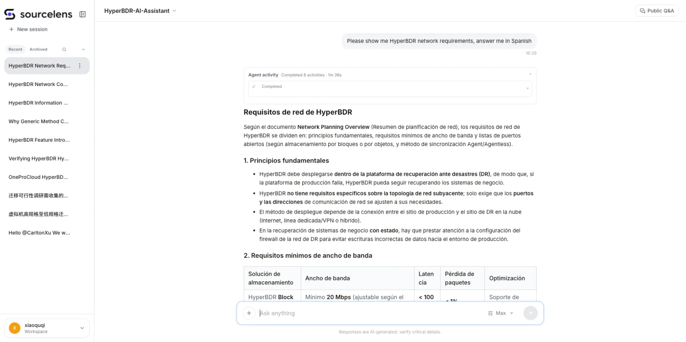The width and height of the screenshot is (686, 342).
Task: Click heading 2. Requisitos mínimos de ancho de banda
Action: tap(308, 256)
